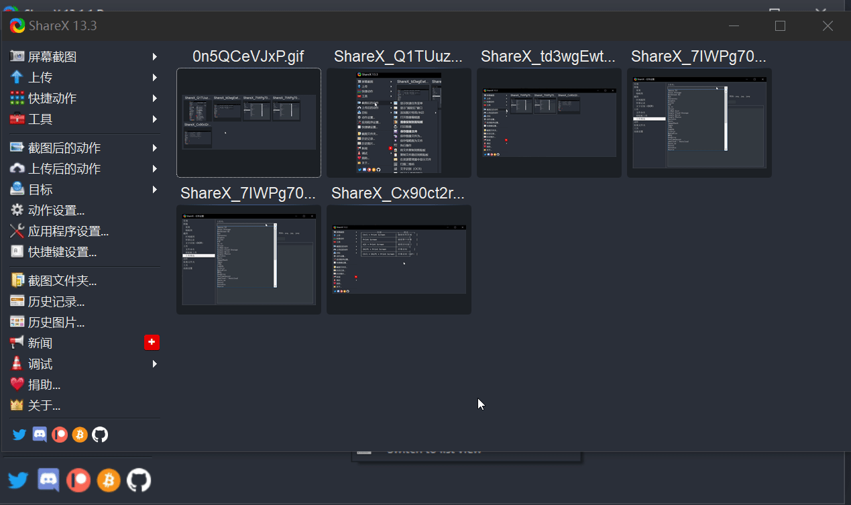Click the 新闻 megaphone icon

click(x=17, y=343)
